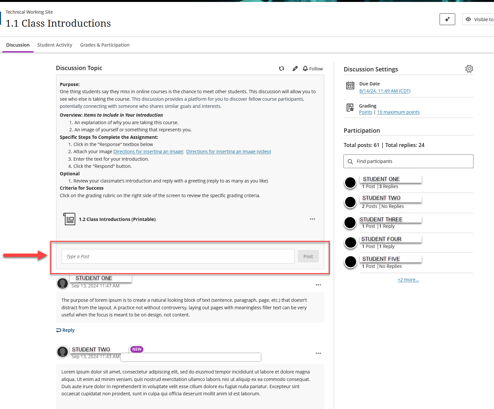Show two more participants with +2 more

(x=408, y=279)
